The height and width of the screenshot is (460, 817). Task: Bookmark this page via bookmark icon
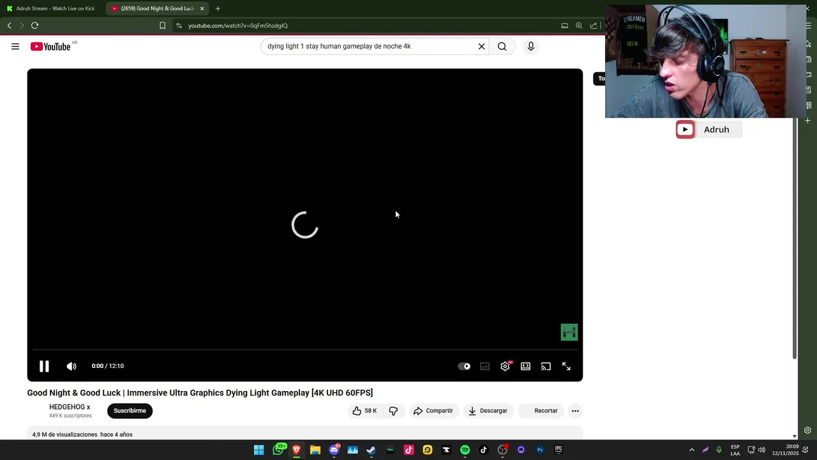[x=162, y=26]
